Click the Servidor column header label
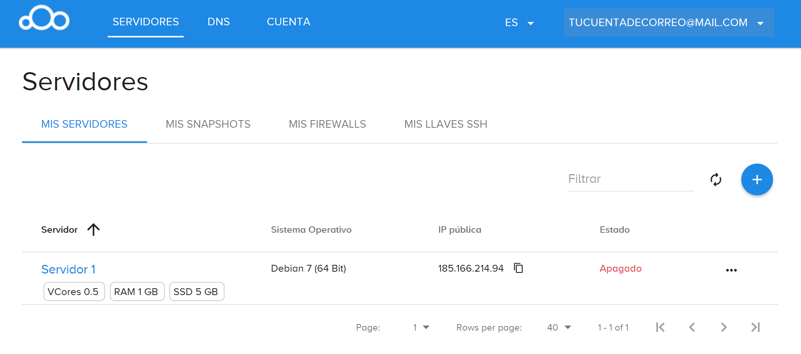801x354 pixels. click(x=59, y=230)
